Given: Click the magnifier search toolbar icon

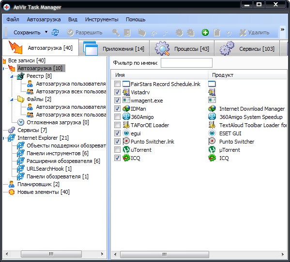Looking at the screenshot, I should point(116,32).
